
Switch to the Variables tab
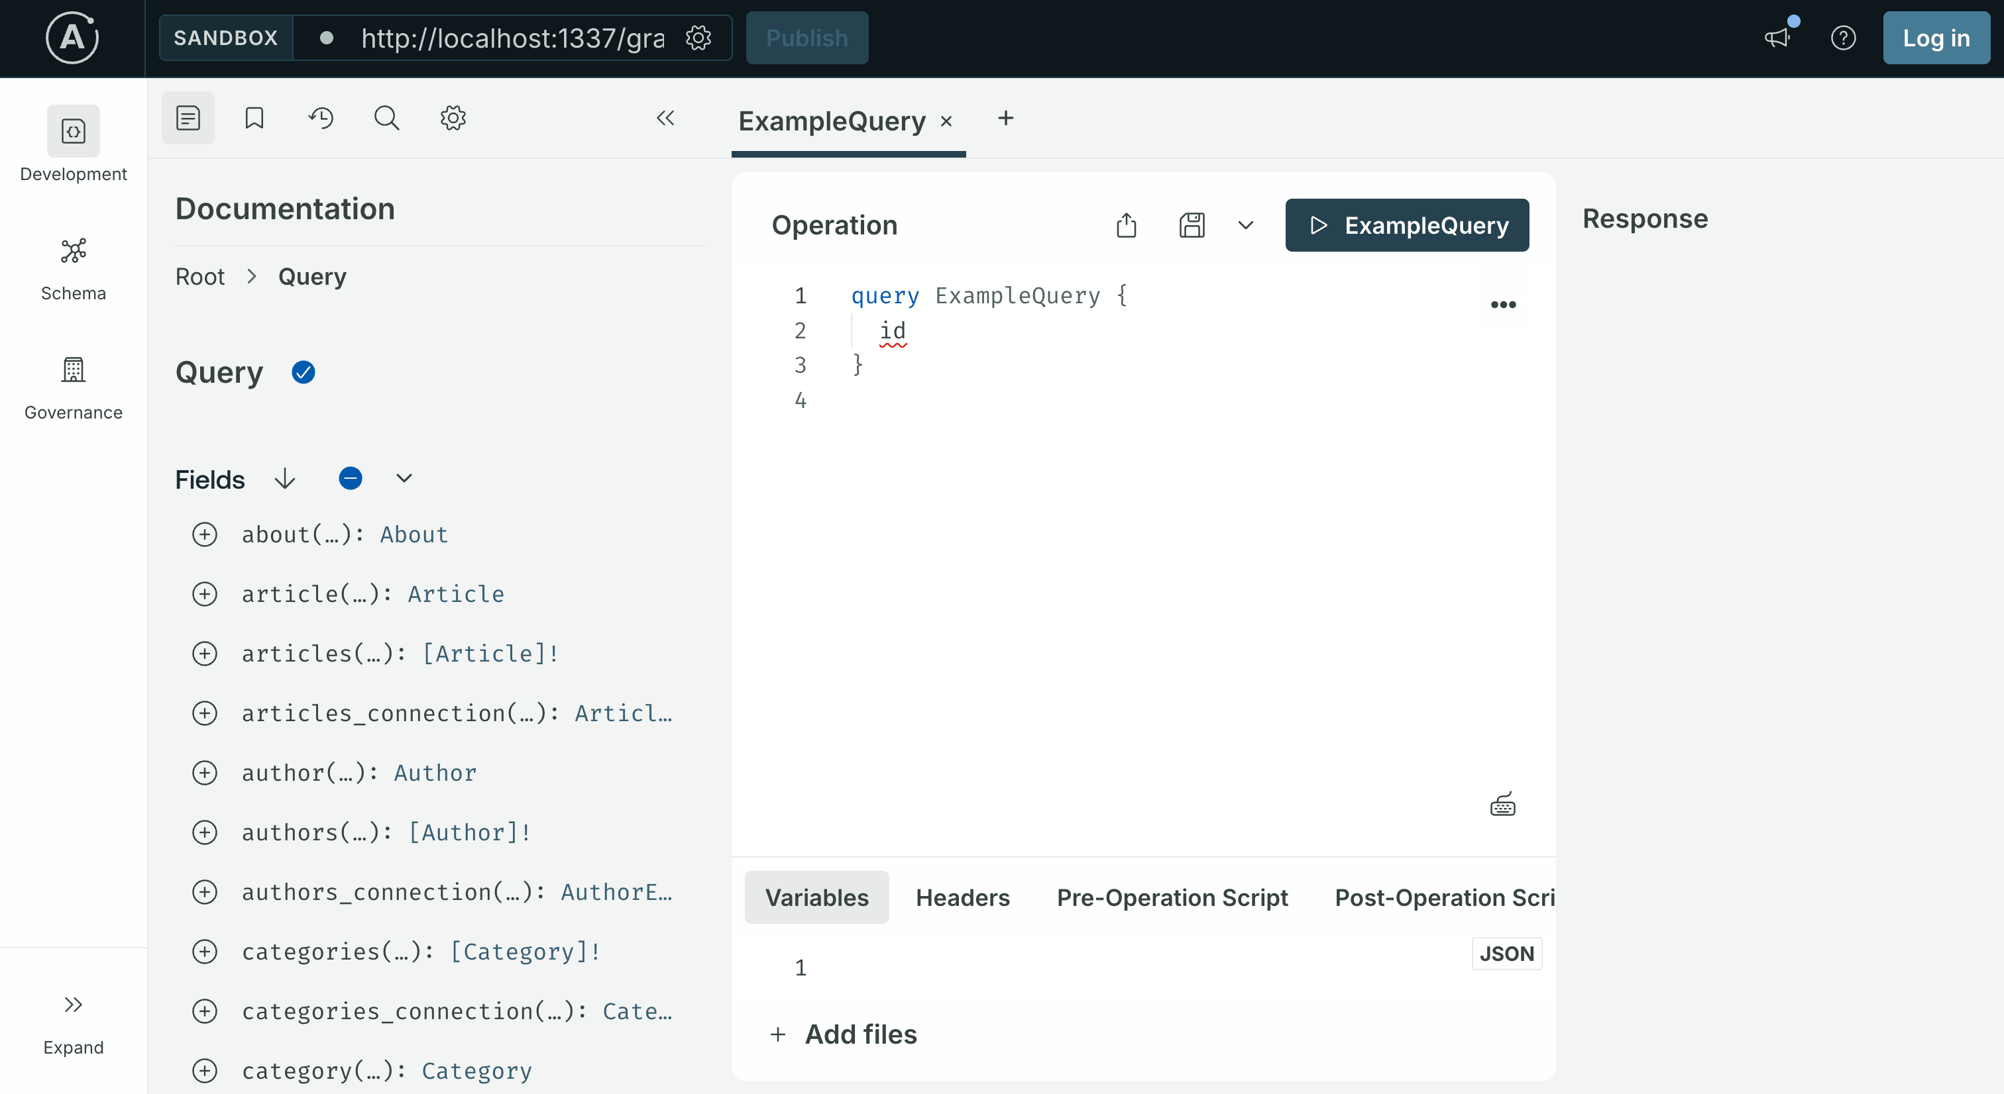pyautogui.click(x=816, y=897)
